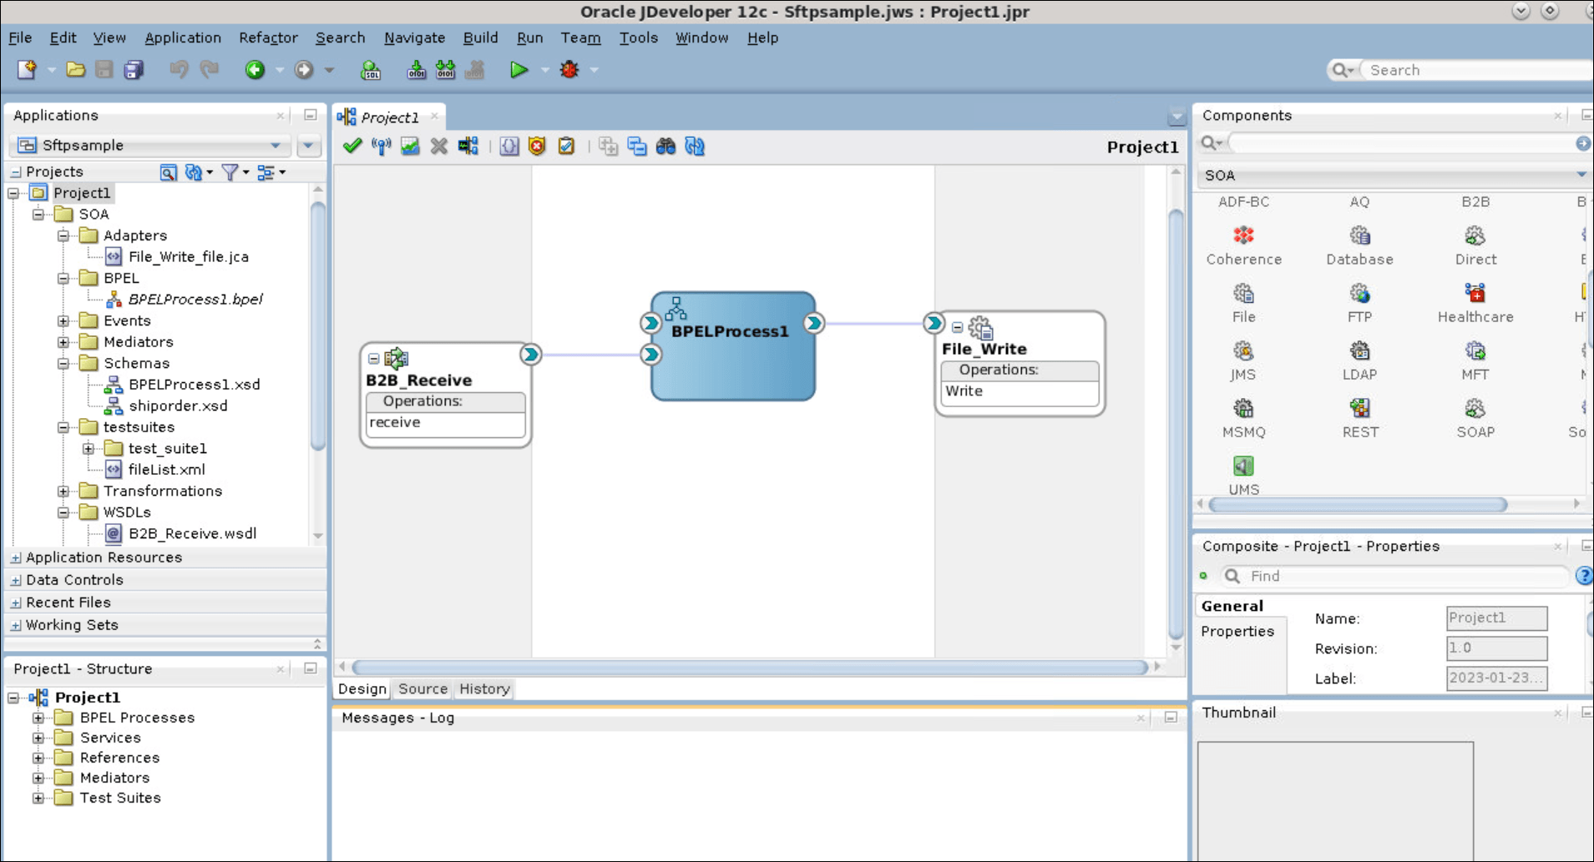Select the BPELProcess1 component on canvas
The height and width of the screenshot is (862, 1594).
click(733, 345)
